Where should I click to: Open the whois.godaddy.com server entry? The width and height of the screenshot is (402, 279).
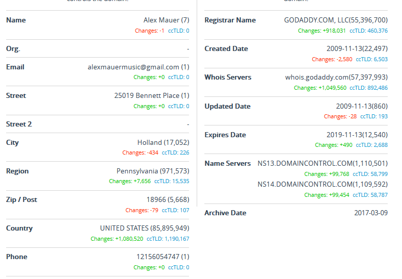336,77
